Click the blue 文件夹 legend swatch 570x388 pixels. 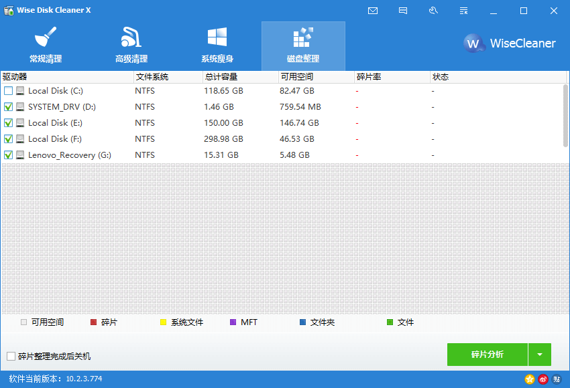302,322
